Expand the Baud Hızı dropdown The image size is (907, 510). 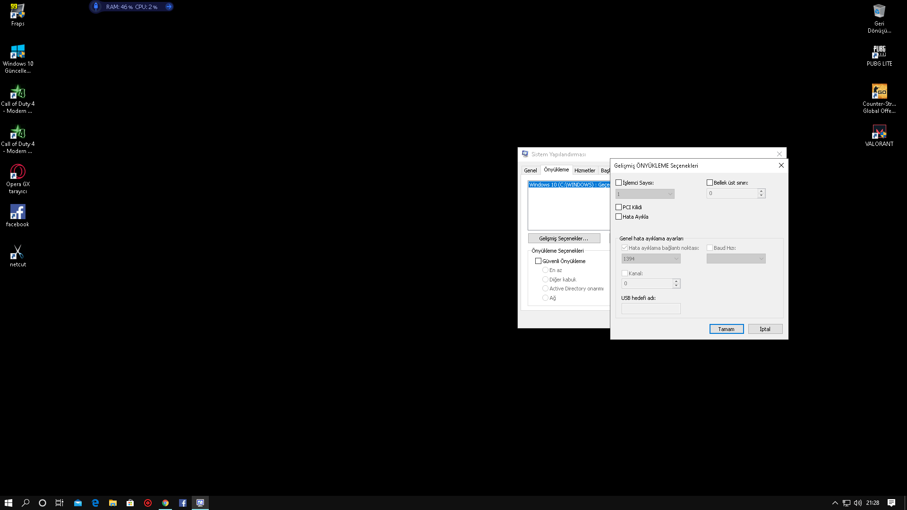tap(736, 259)
